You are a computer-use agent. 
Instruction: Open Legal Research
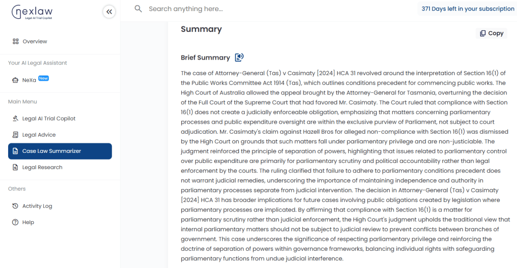(60, 167)
